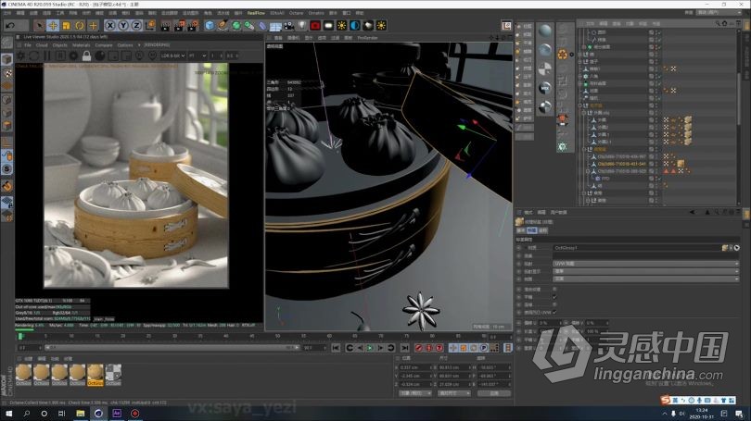Click the coordinate system icon beside Z
Viewport: 751px width, 421px height.
[150, 25]
